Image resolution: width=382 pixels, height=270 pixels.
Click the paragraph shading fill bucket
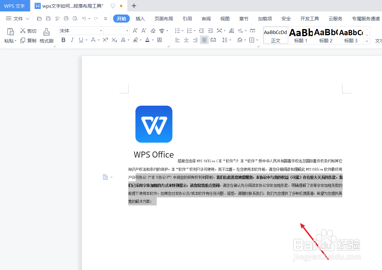pos(240,40)
